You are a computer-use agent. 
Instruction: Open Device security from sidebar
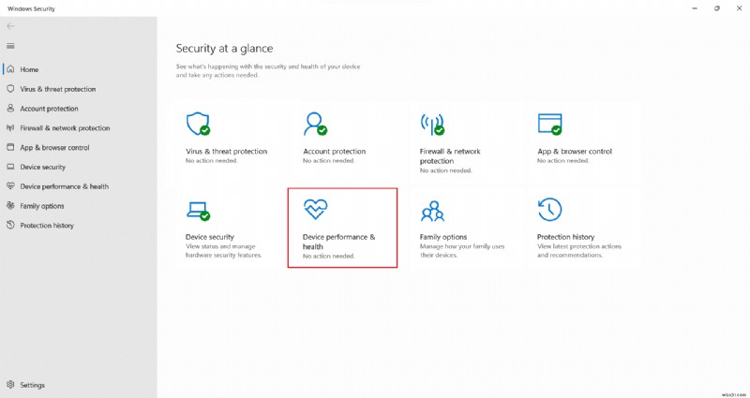(x=42, y=168)
